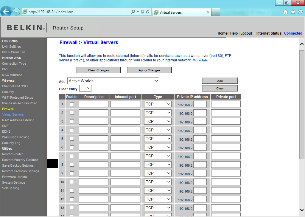Open DMZ page in sidebar

click(5, 126)
